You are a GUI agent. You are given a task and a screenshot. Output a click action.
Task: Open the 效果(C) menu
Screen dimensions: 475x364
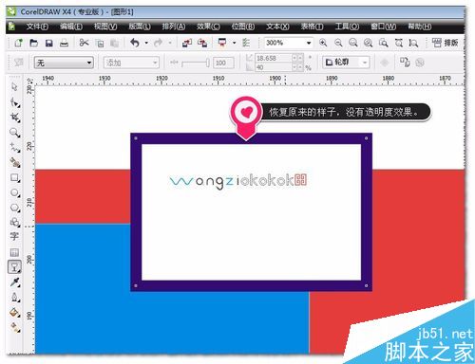208,27
